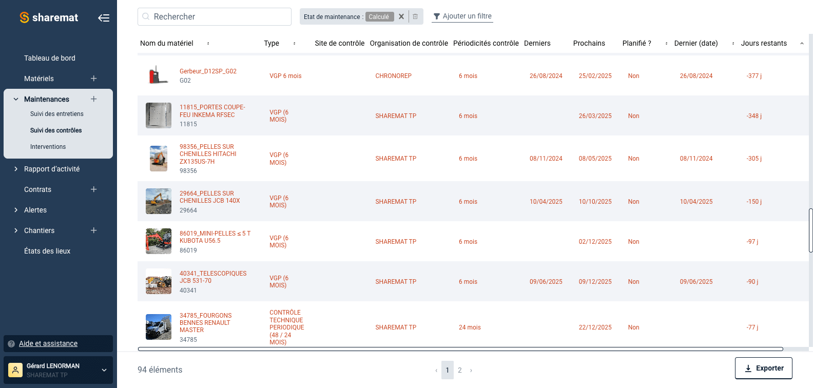This screenshot has width=813, height=388.
Task: Open Suivi des entretiens
Action: coord(57,114)
